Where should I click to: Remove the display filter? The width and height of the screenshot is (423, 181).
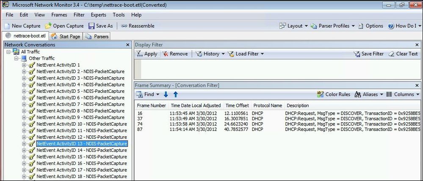click(175, 54)
